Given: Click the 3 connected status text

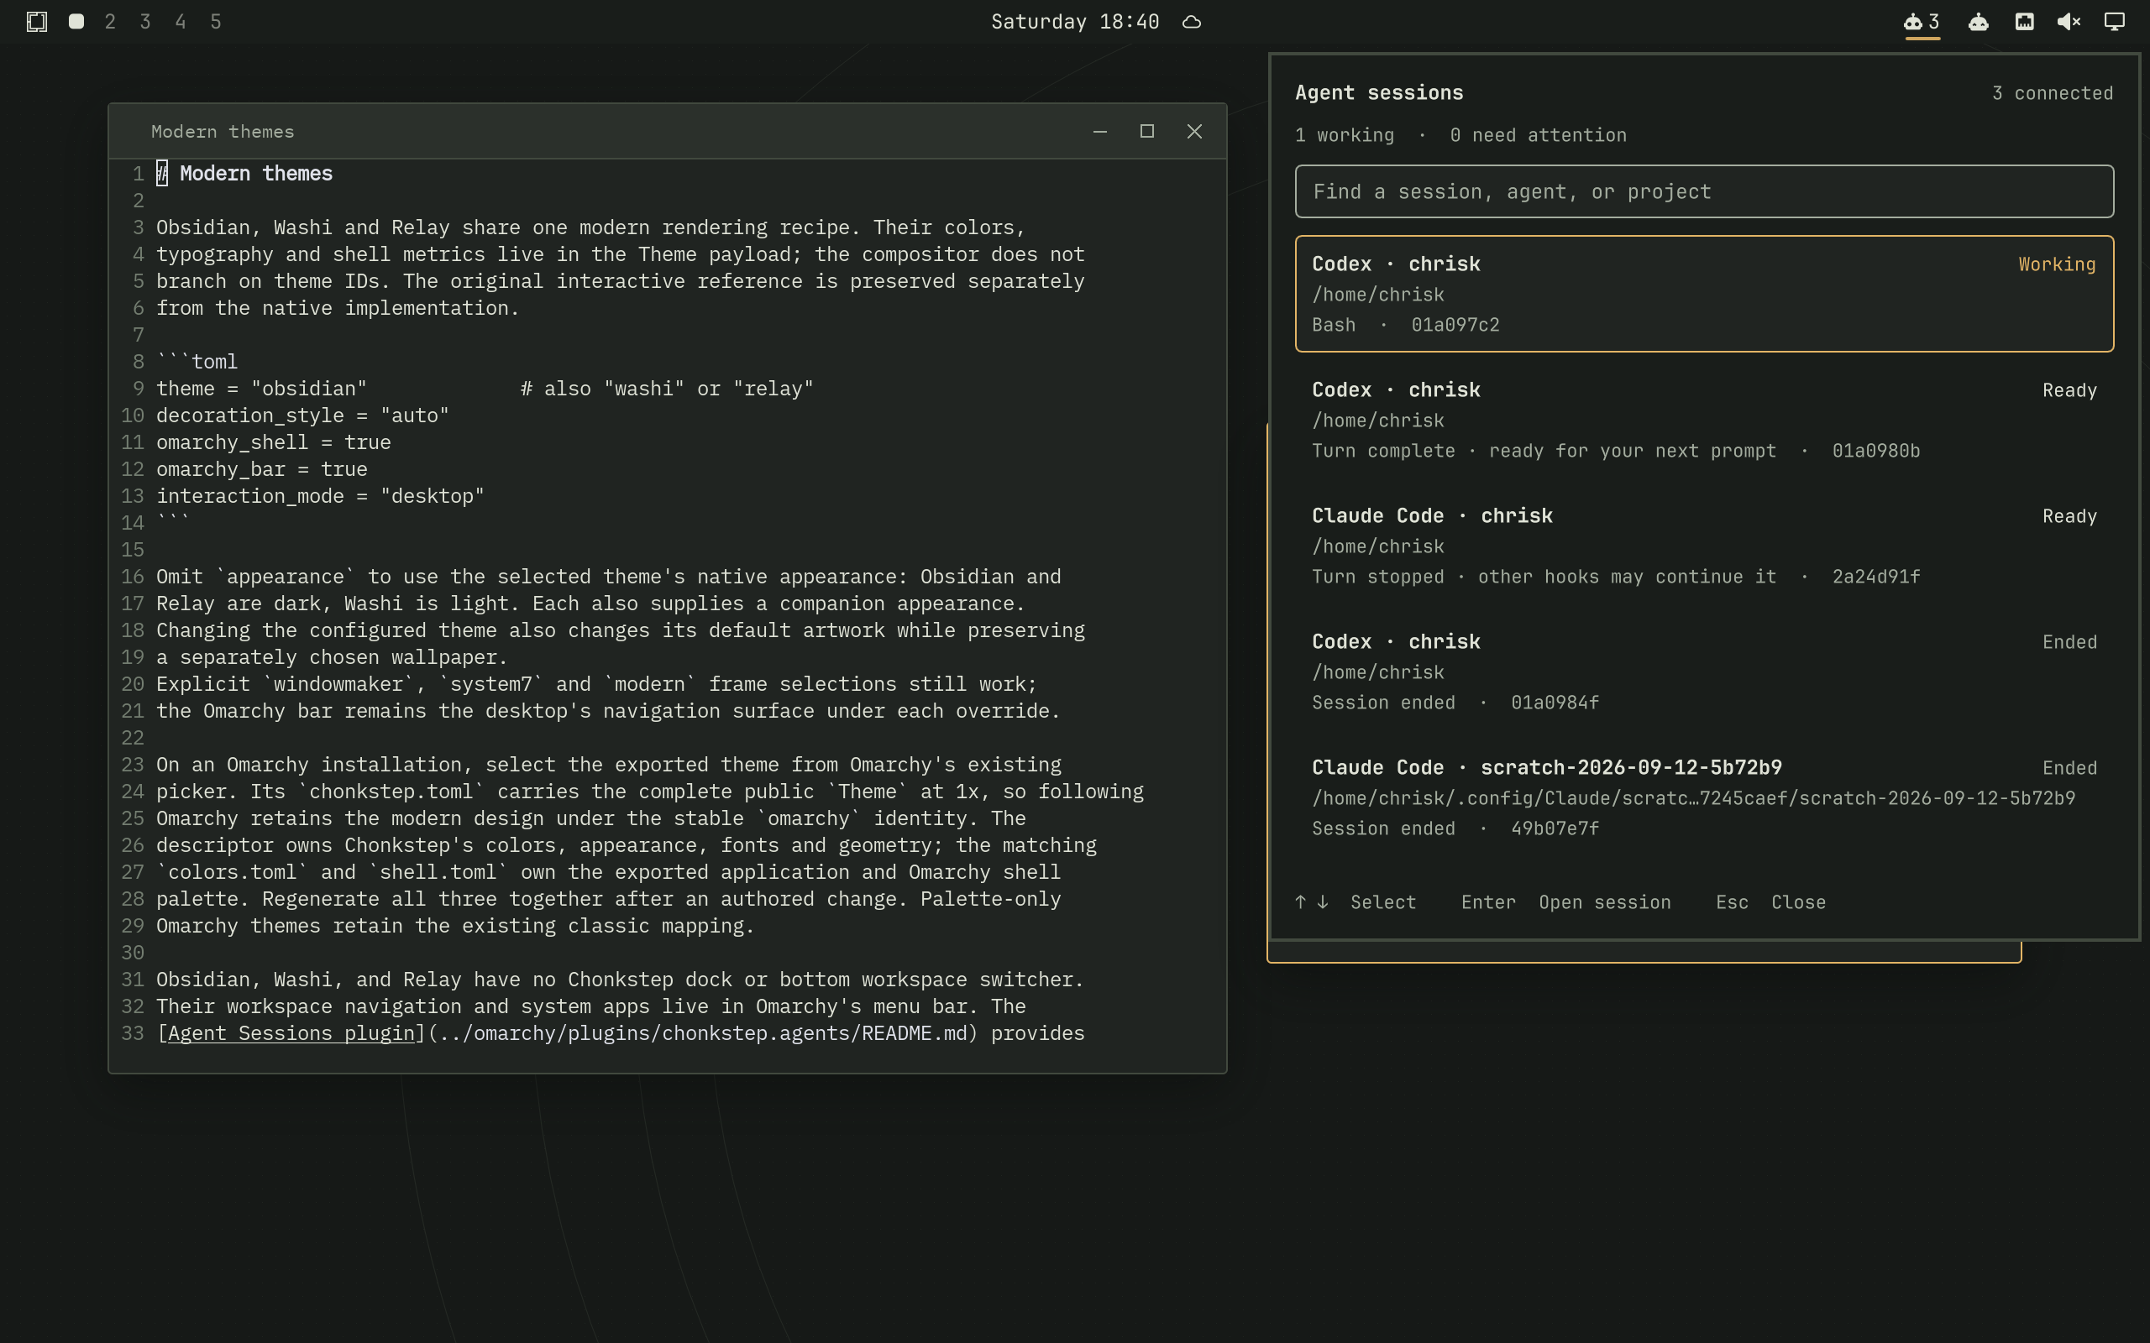Looking at the screenshot, I should (x=2053, y=93).
